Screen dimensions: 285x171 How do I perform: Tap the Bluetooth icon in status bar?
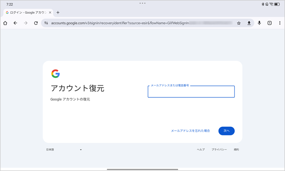(x=263, y=4)
